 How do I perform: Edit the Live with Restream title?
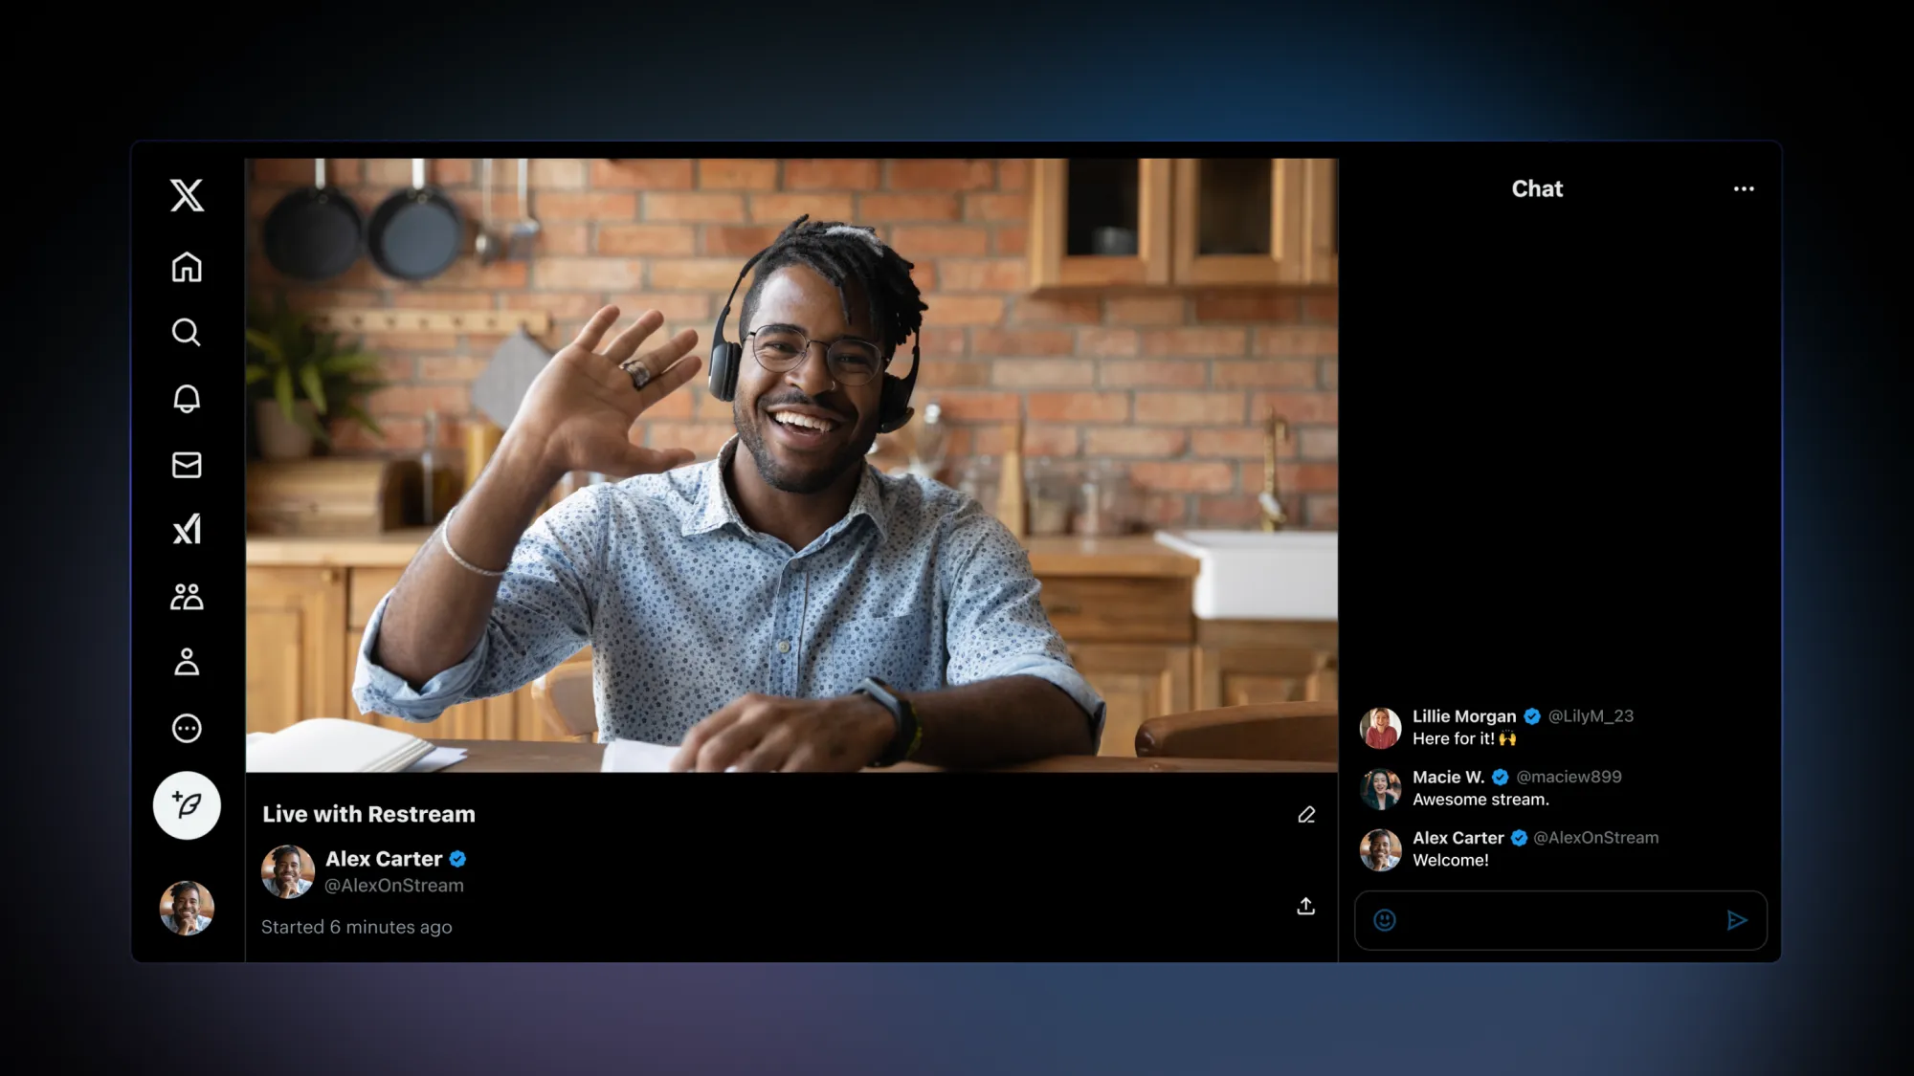tap(1306, 815)
